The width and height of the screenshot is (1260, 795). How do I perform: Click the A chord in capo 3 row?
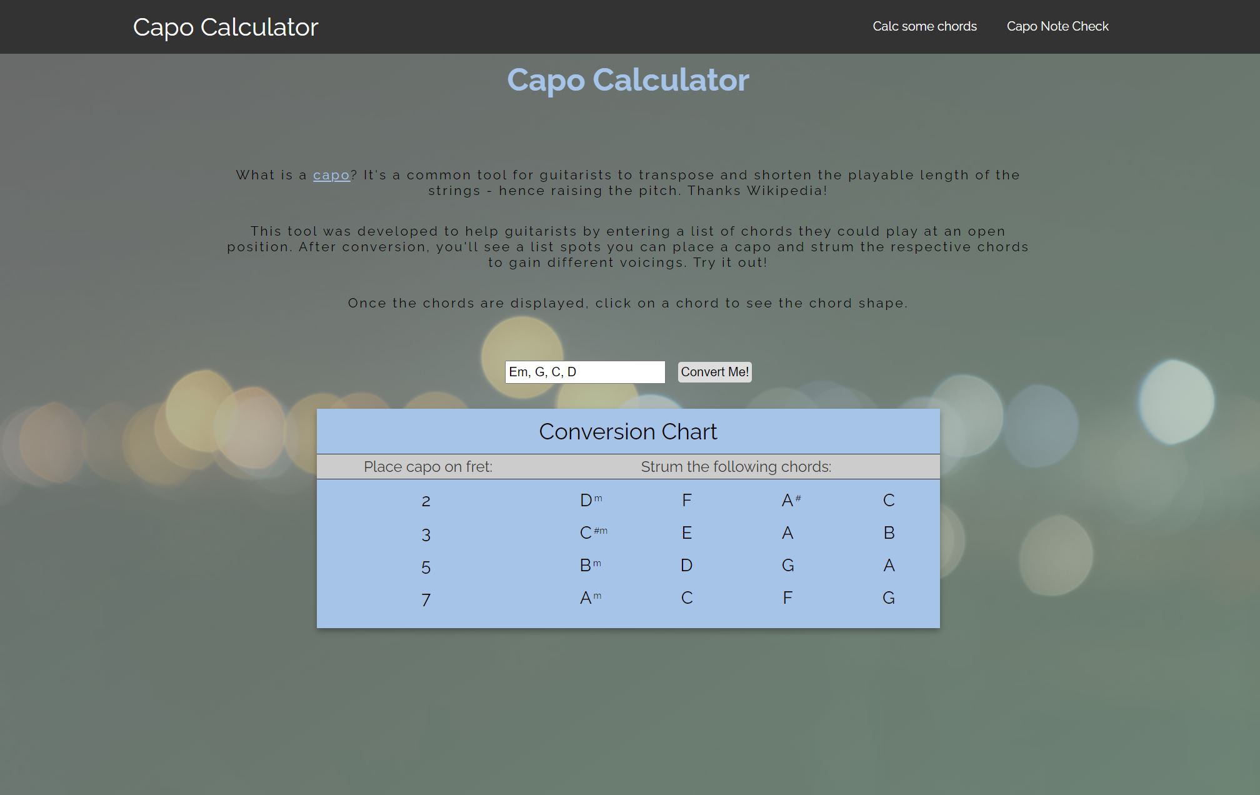click(x=787, y=532)
